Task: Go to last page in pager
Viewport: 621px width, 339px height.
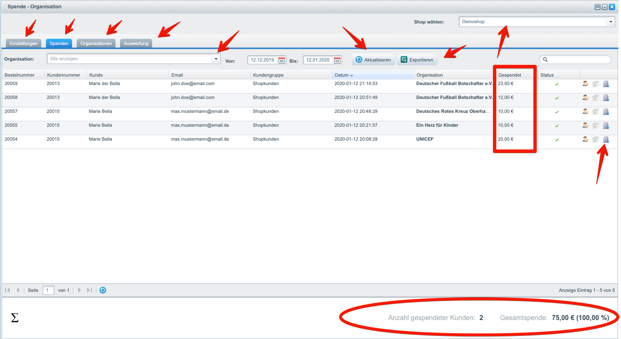Action: tap(89, 290)
